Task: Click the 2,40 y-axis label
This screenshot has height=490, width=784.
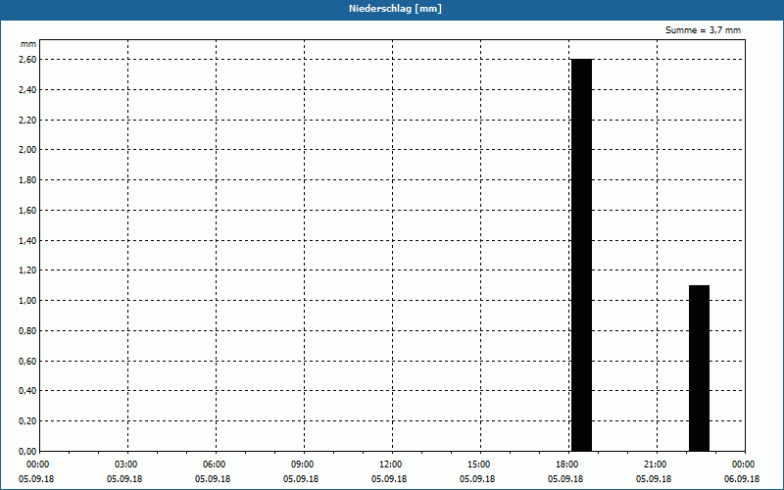Action: point(27,90)
